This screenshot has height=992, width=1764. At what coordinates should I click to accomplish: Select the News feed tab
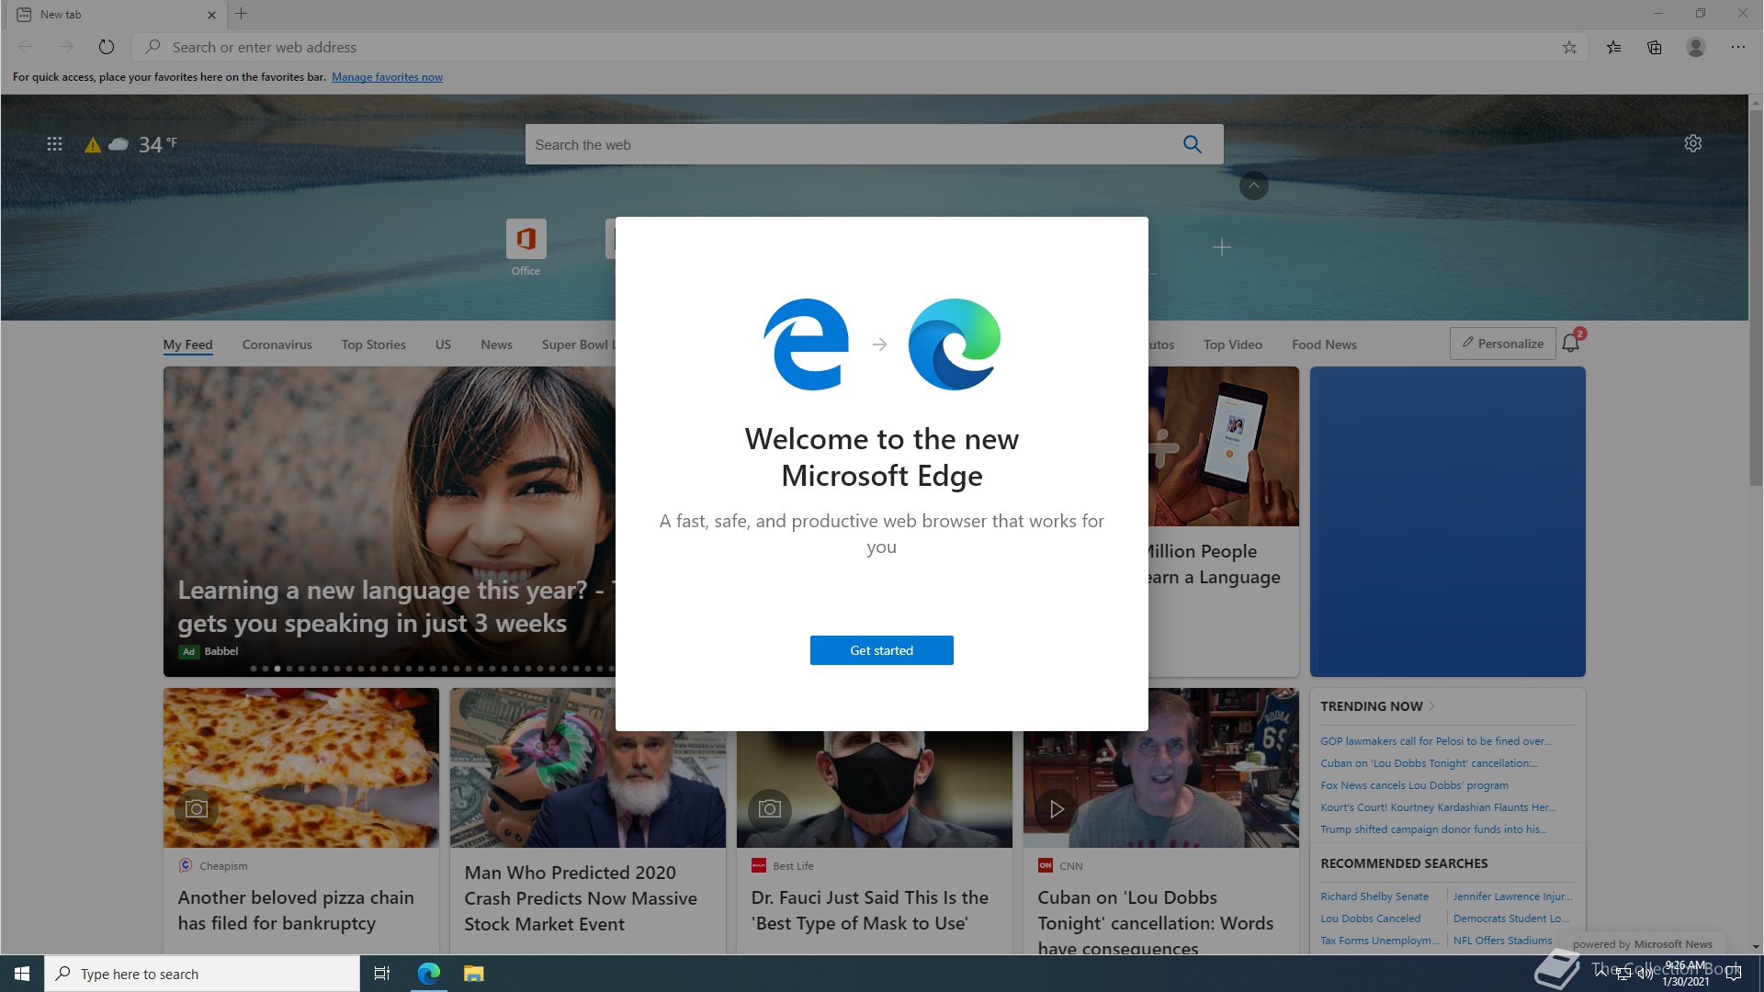[x=496, y=344]
